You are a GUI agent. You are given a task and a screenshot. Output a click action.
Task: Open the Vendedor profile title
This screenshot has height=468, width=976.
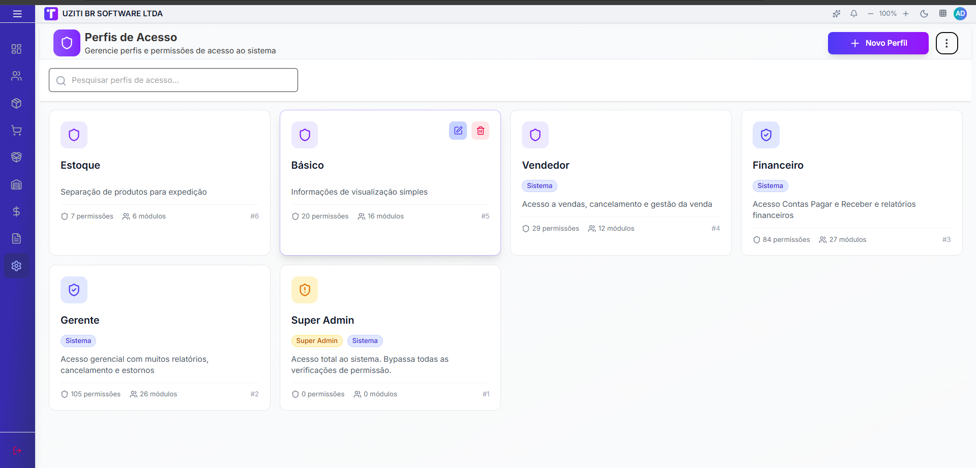pyautogui.click(x=546, y=165)
